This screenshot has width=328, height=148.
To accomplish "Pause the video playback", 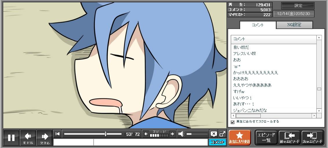I will coord(11,138).
